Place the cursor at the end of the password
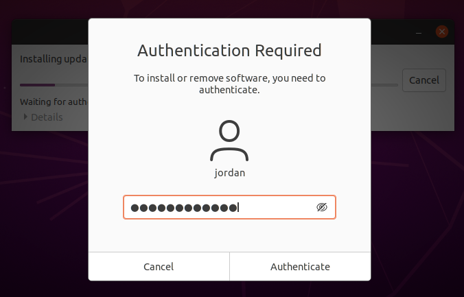The image size is (464, 297). [239, 208]
